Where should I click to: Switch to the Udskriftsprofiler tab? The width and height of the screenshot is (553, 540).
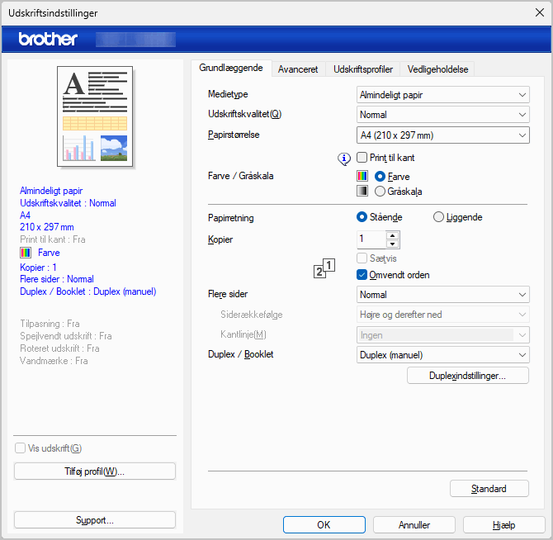click(363, 69)
